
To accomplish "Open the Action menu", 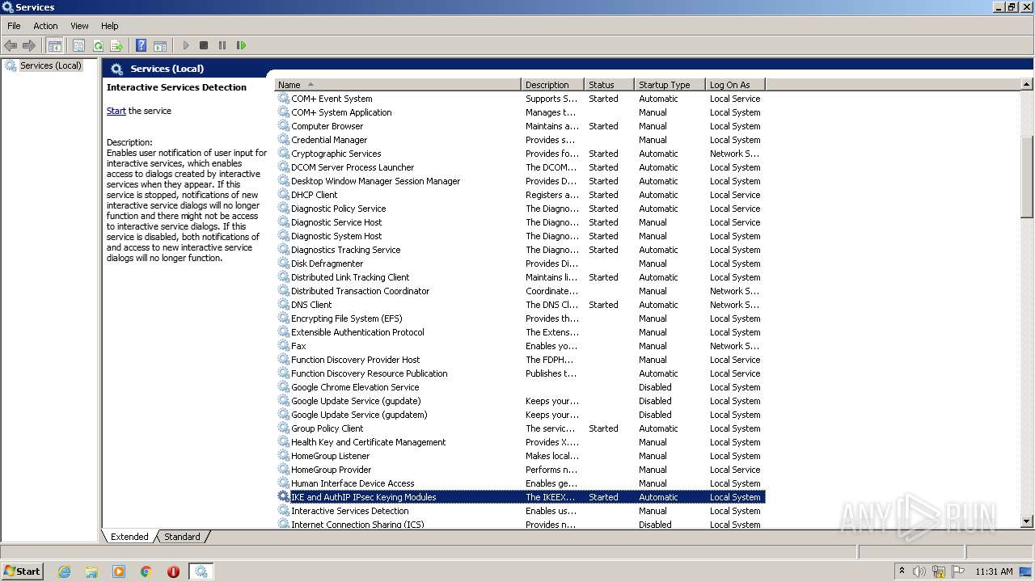I will [45, 26].
